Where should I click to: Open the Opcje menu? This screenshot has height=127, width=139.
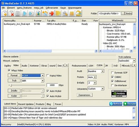click(x=63, y=8)
